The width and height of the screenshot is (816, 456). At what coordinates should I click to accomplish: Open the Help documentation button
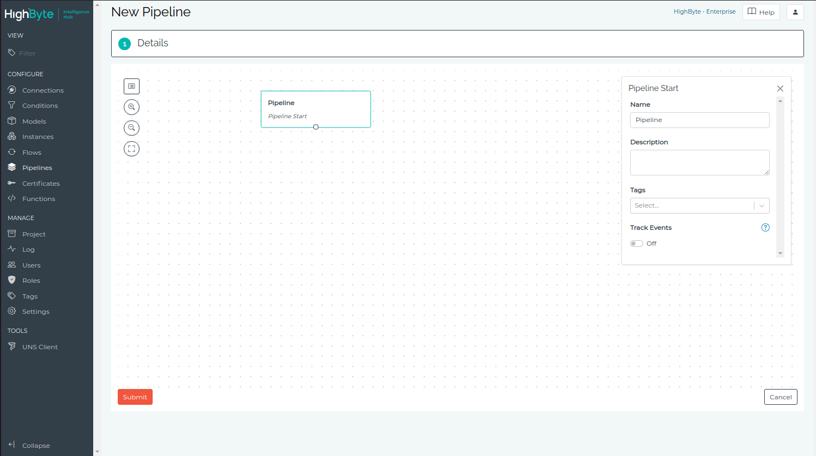coord(760,12)
